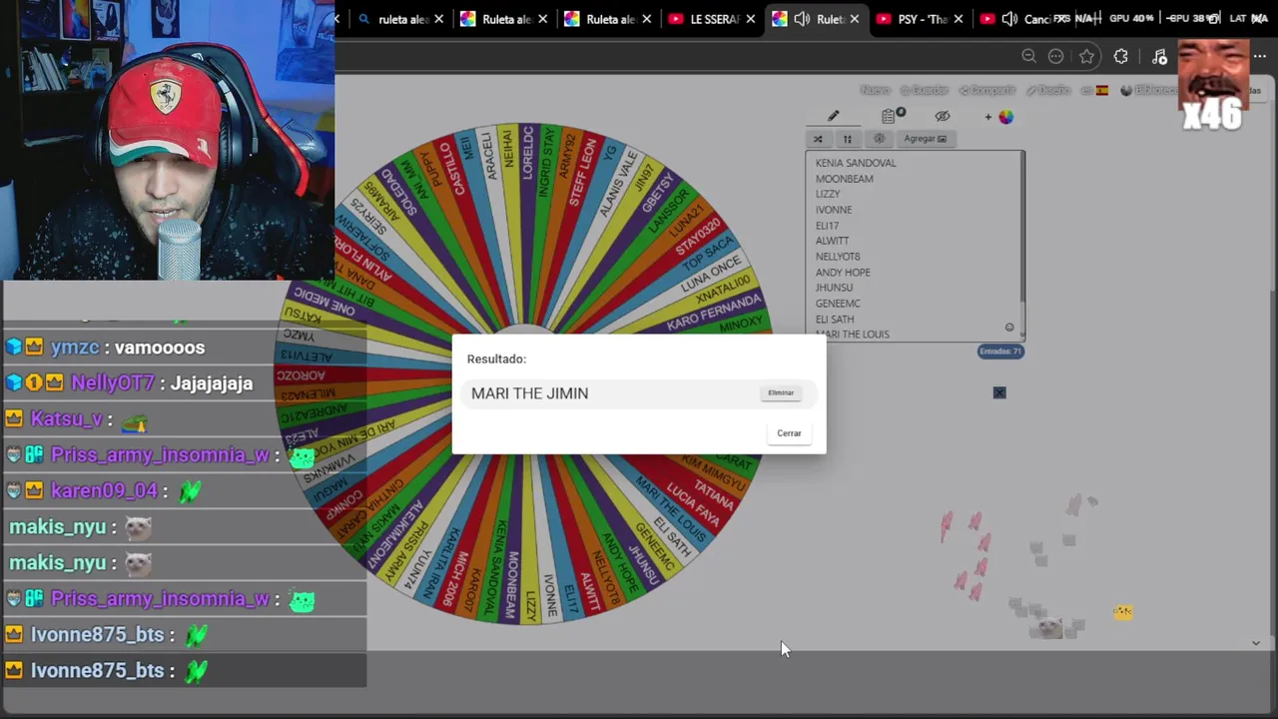Image resolution: width=1278 pixels, height=719 pixels.
Task: Switch to the Canci YouTube tab
Action: 1024,19
